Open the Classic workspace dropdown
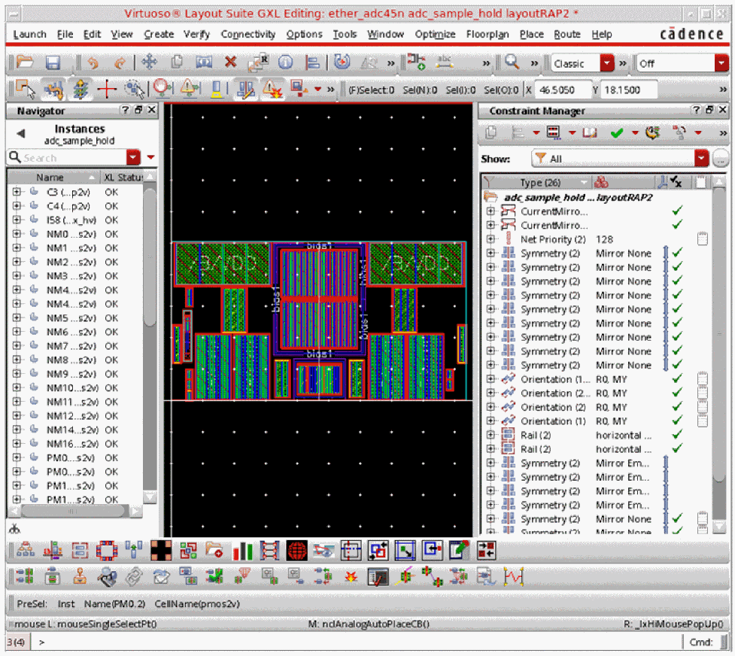Image resolution: width=735 pixels, height=656 pixels. click(607, 64)
